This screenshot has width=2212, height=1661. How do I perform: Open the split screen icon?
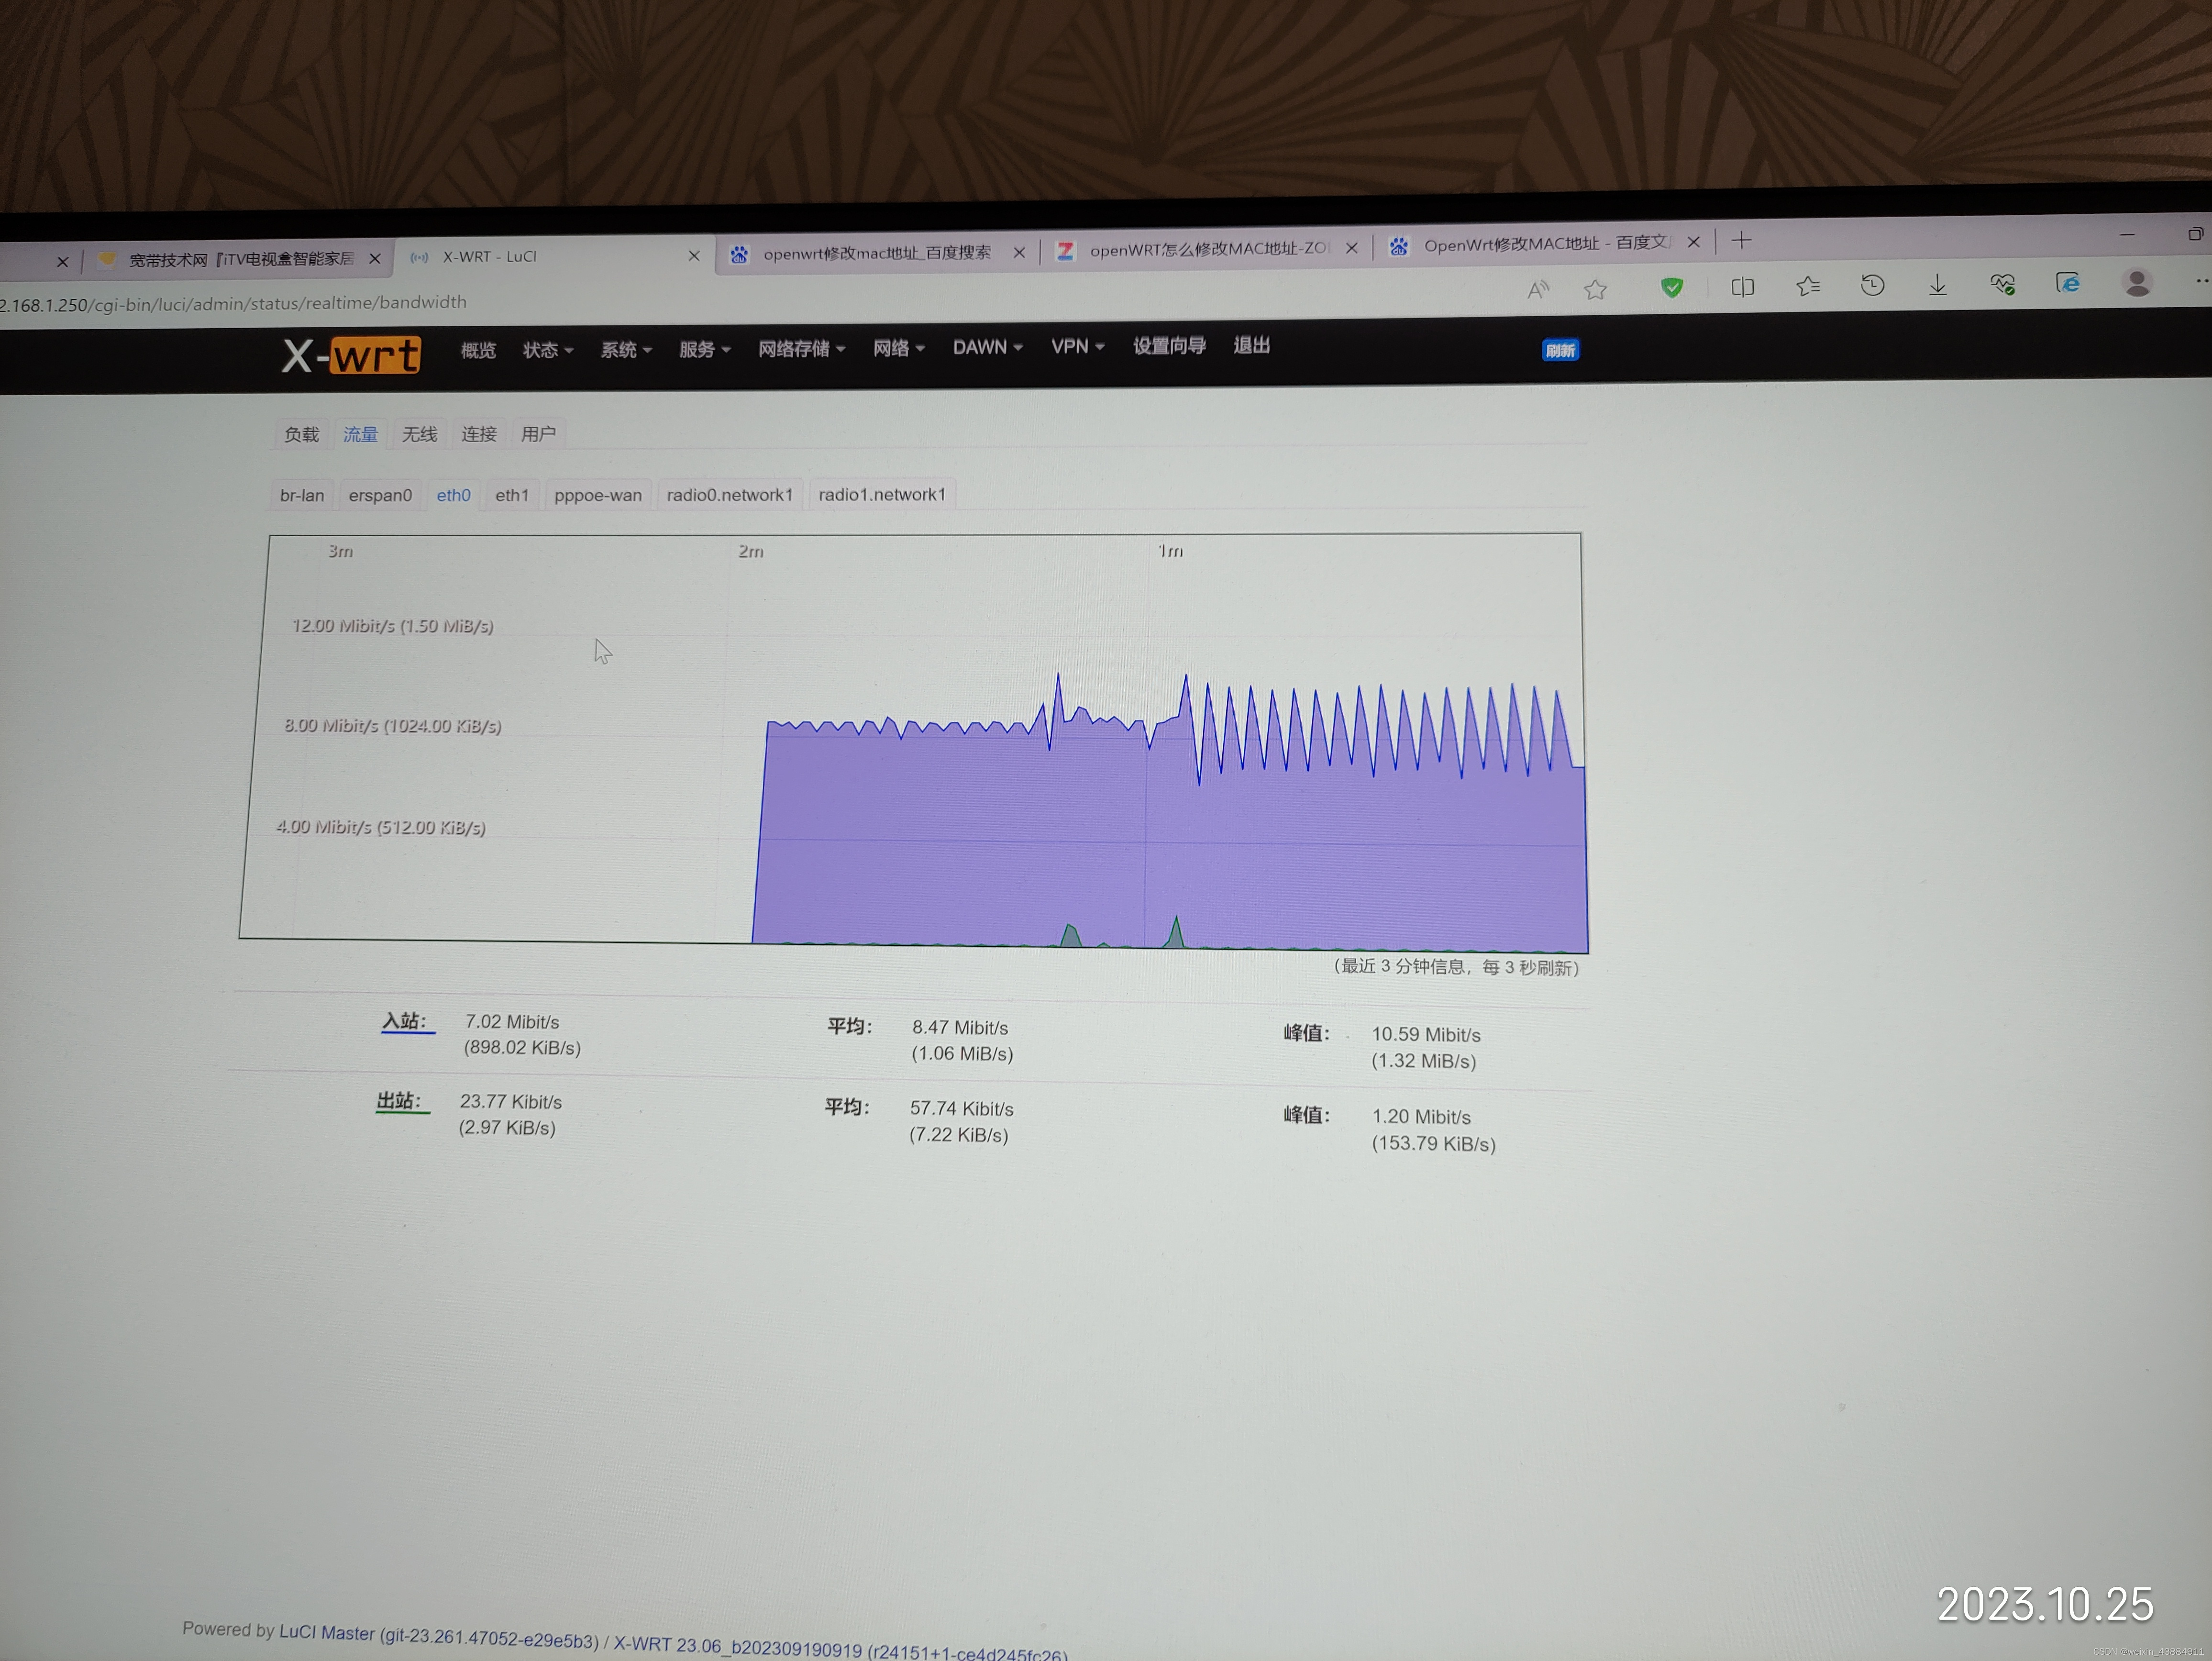[x=1742, y=287]
